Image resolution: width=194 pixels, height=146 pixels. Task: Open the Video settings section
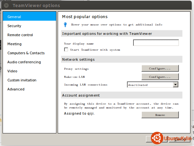[12, 71]
